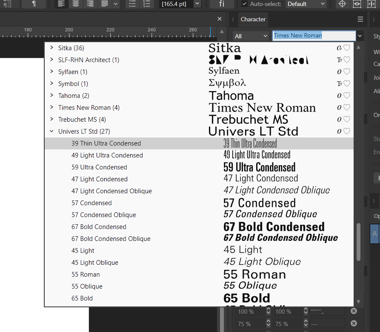Open the Auto-select Default dropdown
The image size is (380, 332).
tap(306, 4)
